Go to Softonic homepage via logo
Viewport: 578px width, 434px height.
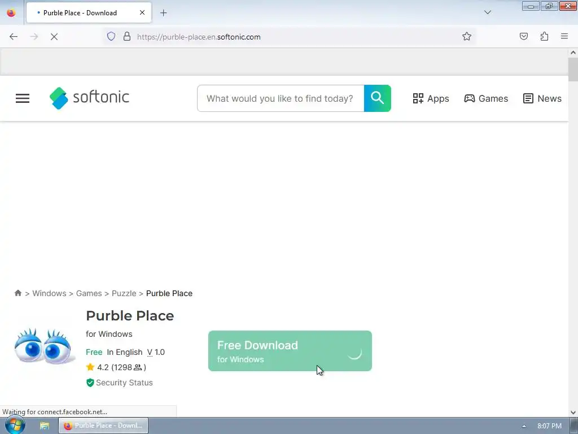pyautogui.click(x=89, y=98)
